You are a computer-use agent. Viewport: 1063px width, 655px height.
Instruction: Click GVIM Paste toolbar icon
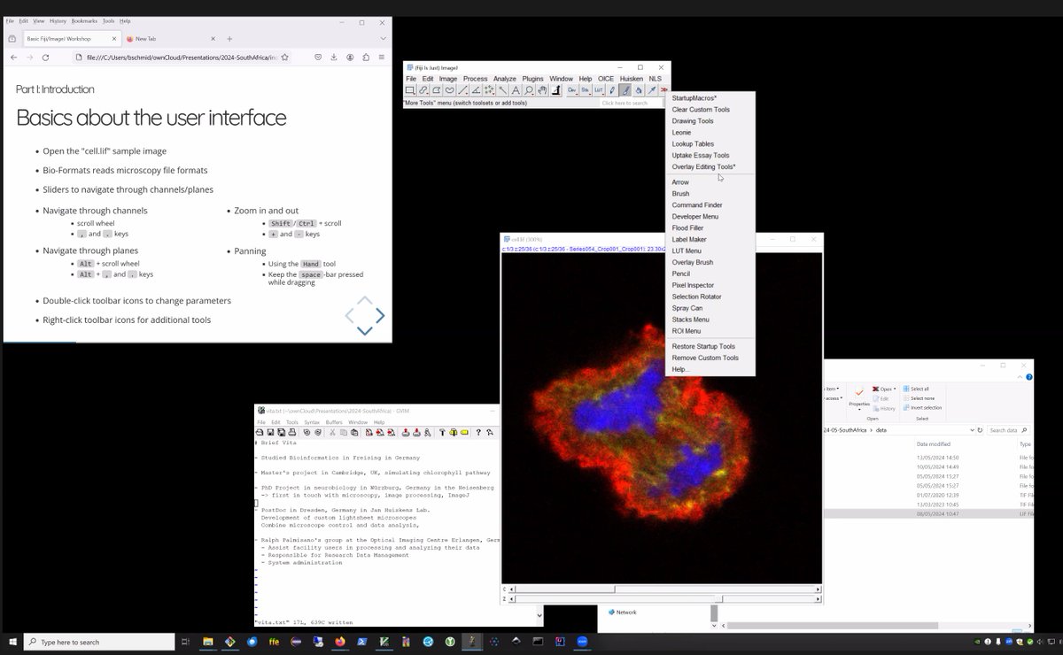354,432
